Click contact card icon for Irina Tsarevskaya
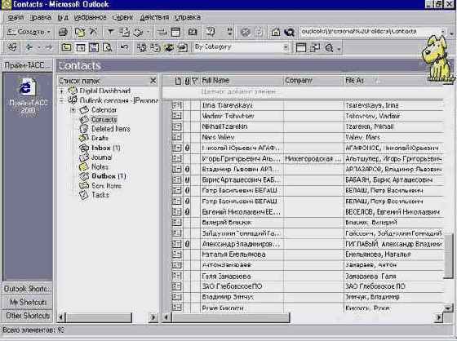 coord(176,105)
